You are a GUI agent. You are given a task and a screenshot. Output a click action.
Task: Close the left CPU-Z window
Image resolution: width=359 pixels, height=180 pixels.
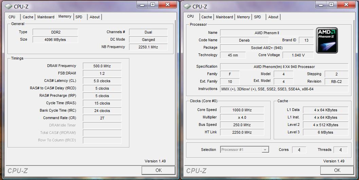click(x=167, y=5)
